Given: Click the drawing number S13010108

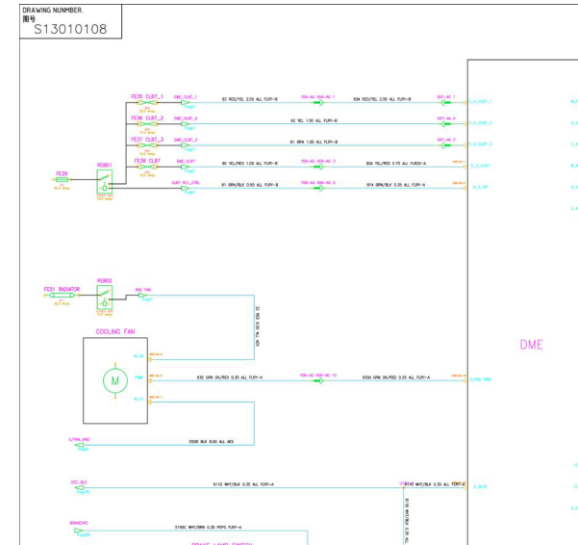Looking at the screenshot, I should (70, 29).
